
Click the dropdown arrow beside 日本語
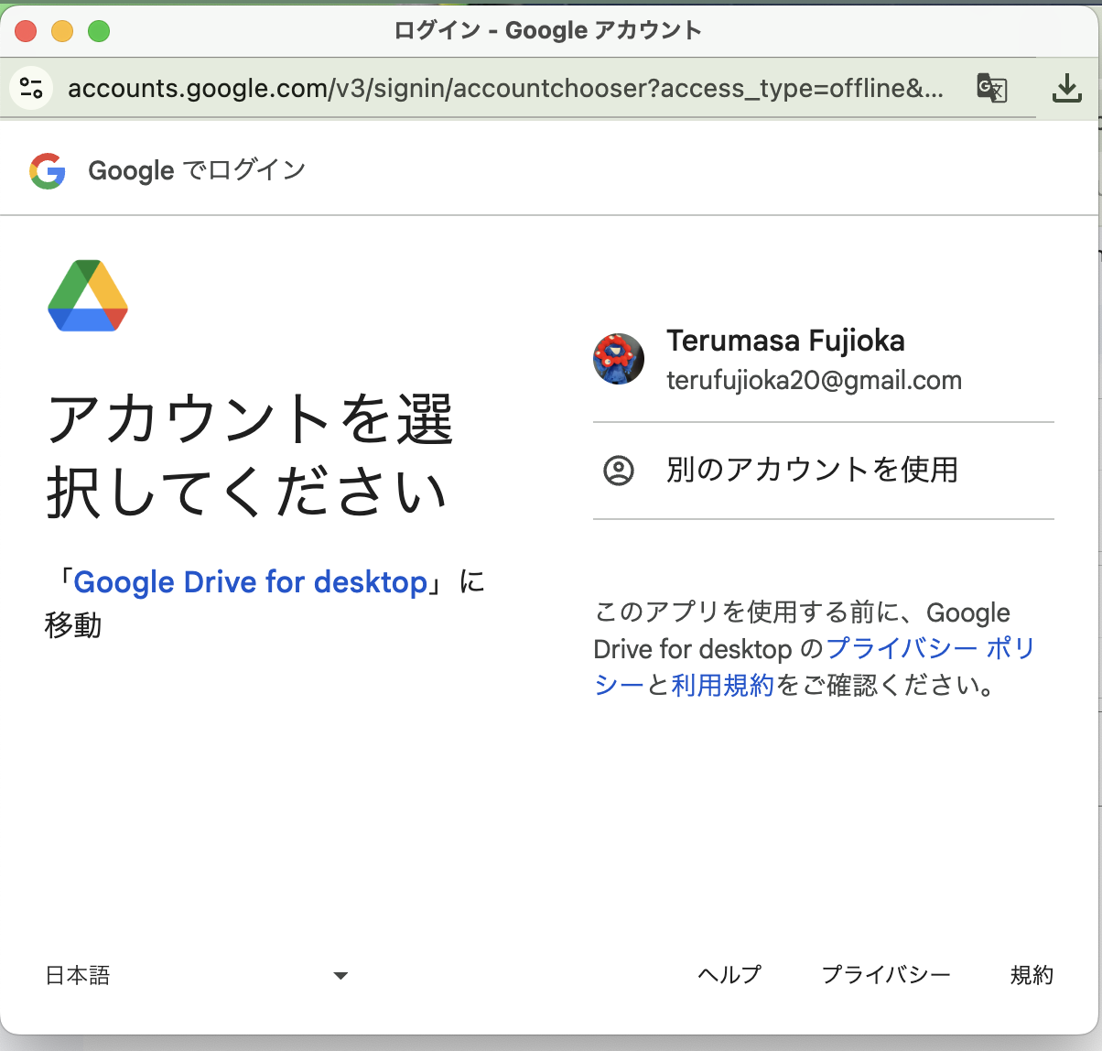coord(340,976)
